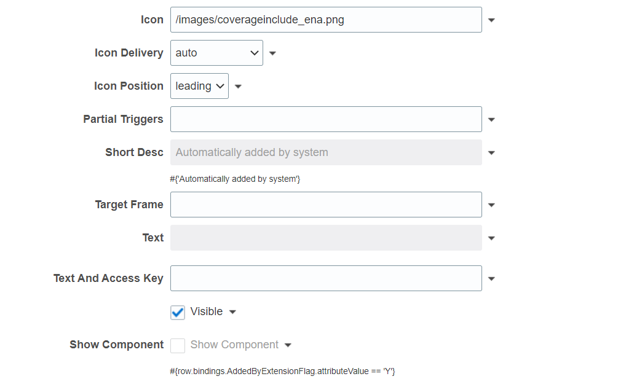The width and height of the screenshot is (642, 387).
Task: Open expression menu arrow beside Icon field
Action: [491, 20]
